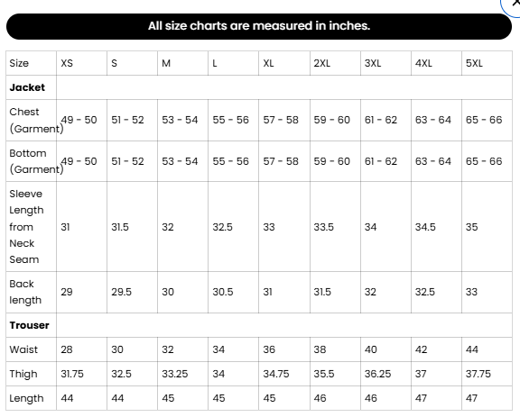Click the trouser Length row label

point(26,398)
